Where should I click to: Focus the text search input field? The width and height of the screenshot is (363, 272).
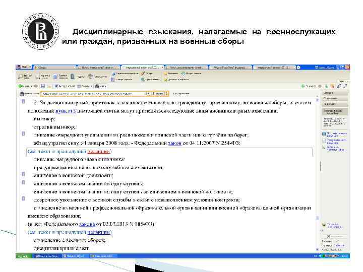[93, 94]
